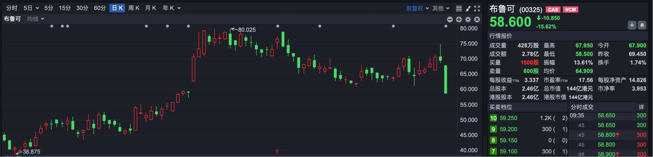
Task: Click the 分时成交 section header
Action: [582, 107]
